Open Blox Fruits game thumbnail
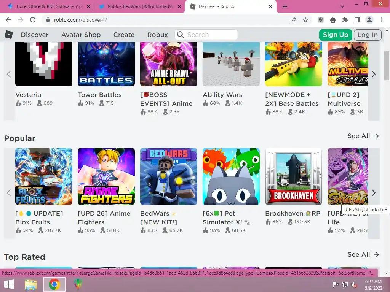This screenshot has height=292, width=390. point(44,176)
